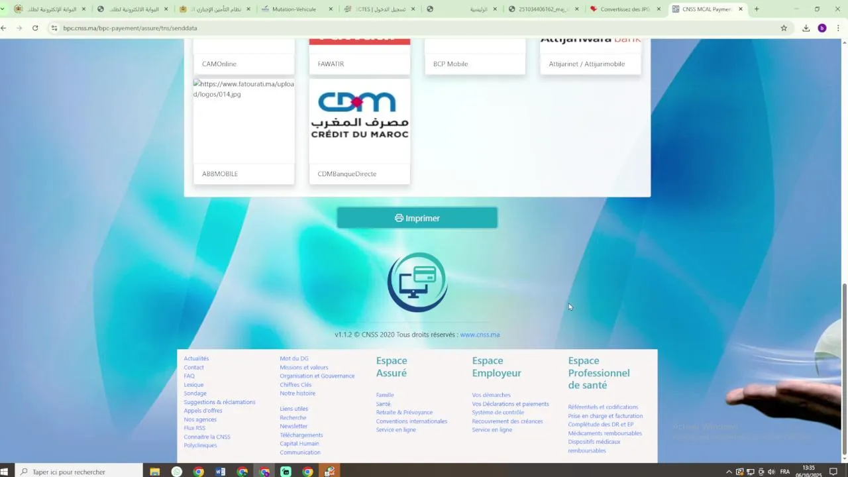Viewport: 848px width, 477px height.
Task: Switch to the نظام التأمين الإجباري tab
Action: [213, 9]
